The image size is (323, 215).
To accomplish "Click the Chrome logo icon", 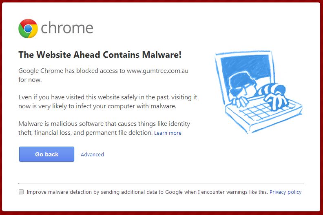I will 28,29.
